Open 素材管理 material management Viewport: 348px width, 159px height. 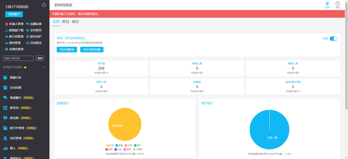click(13, 43)
